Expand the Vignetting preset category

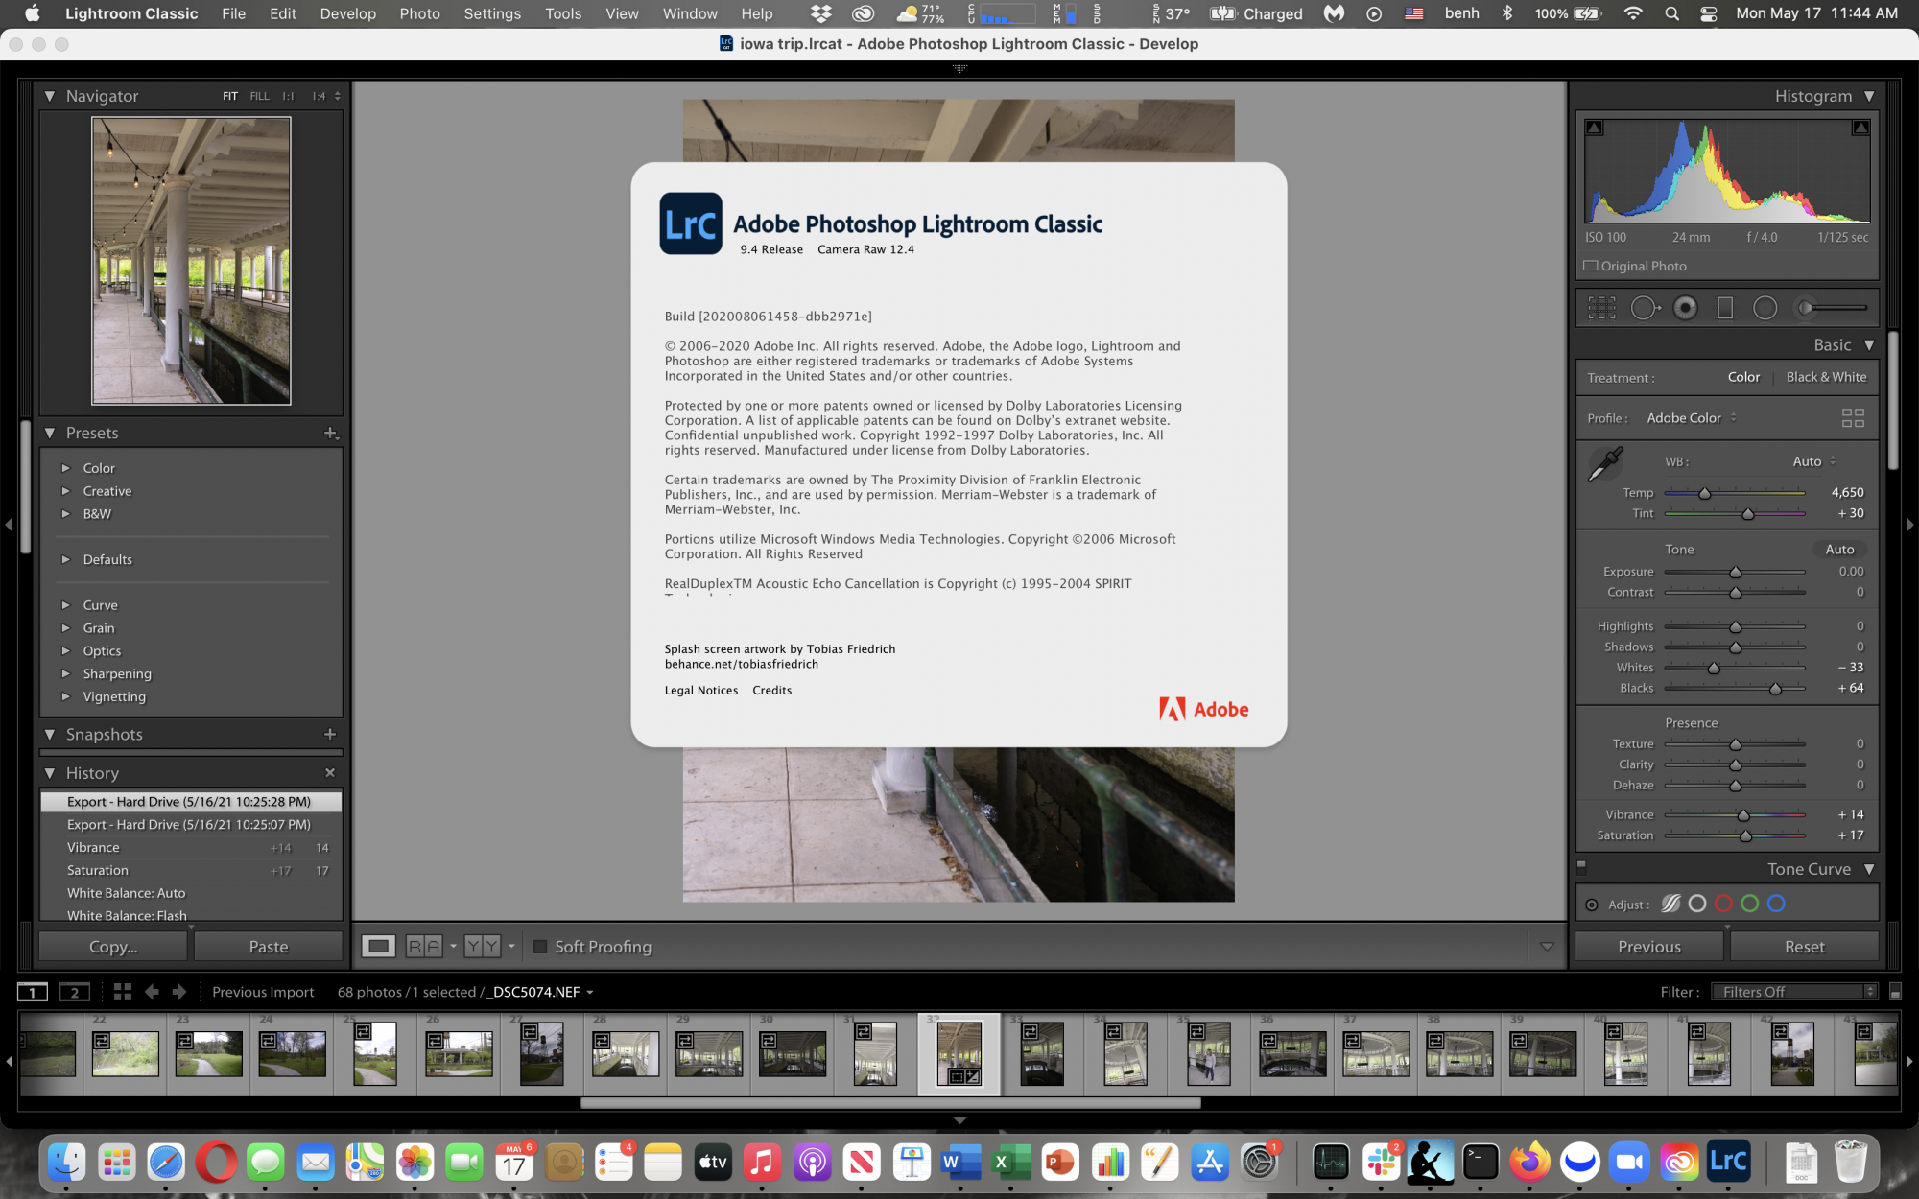65,694
